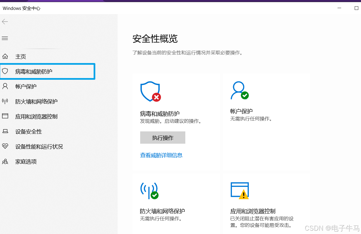
Task: Click the text 了解设备当前的安全性和运行情况并采取必要操作。
Action: 187,52
